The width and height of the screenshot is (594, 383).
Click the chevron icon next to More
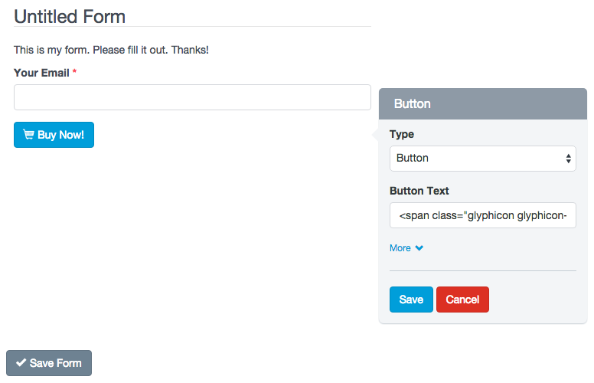[419, 248]
